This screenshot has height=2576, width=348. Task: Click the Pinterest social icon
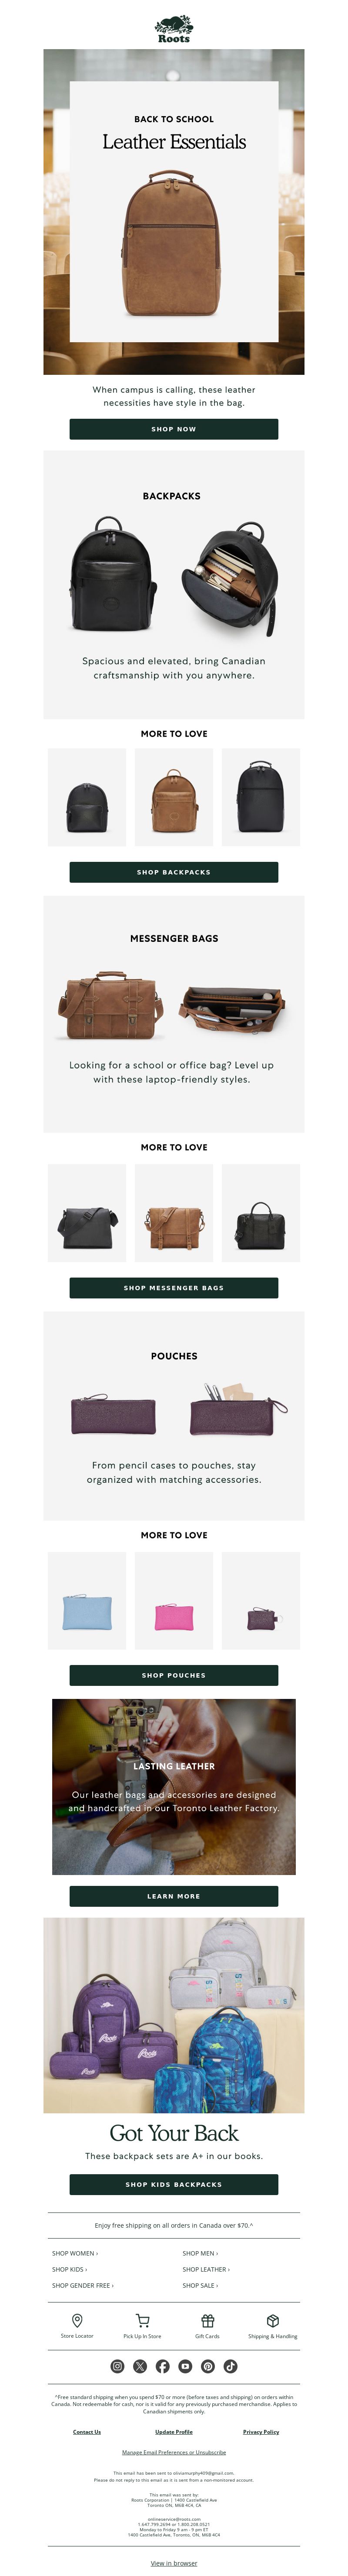click(208, 2366)
